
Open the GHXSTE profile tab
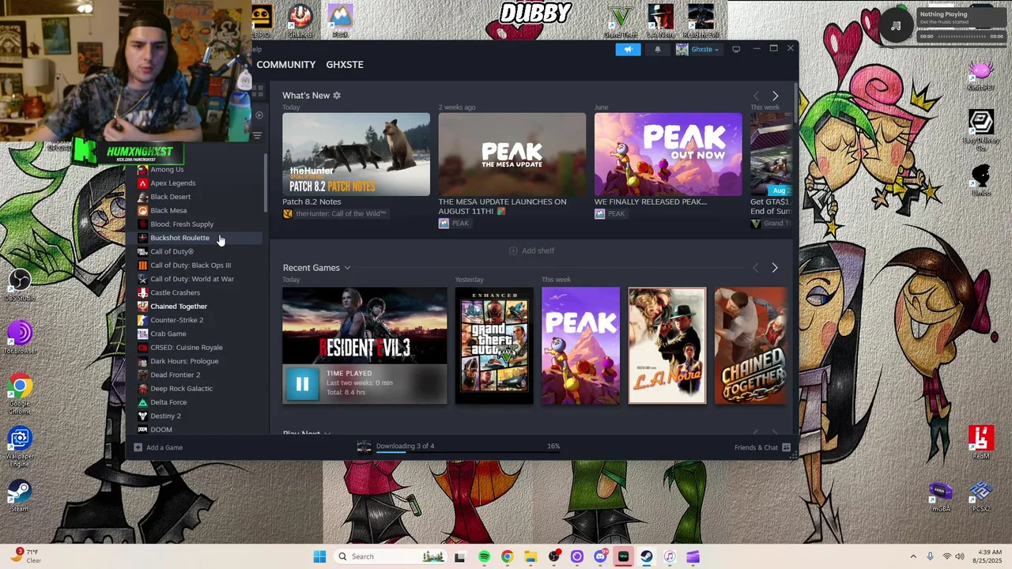point(345,64)
